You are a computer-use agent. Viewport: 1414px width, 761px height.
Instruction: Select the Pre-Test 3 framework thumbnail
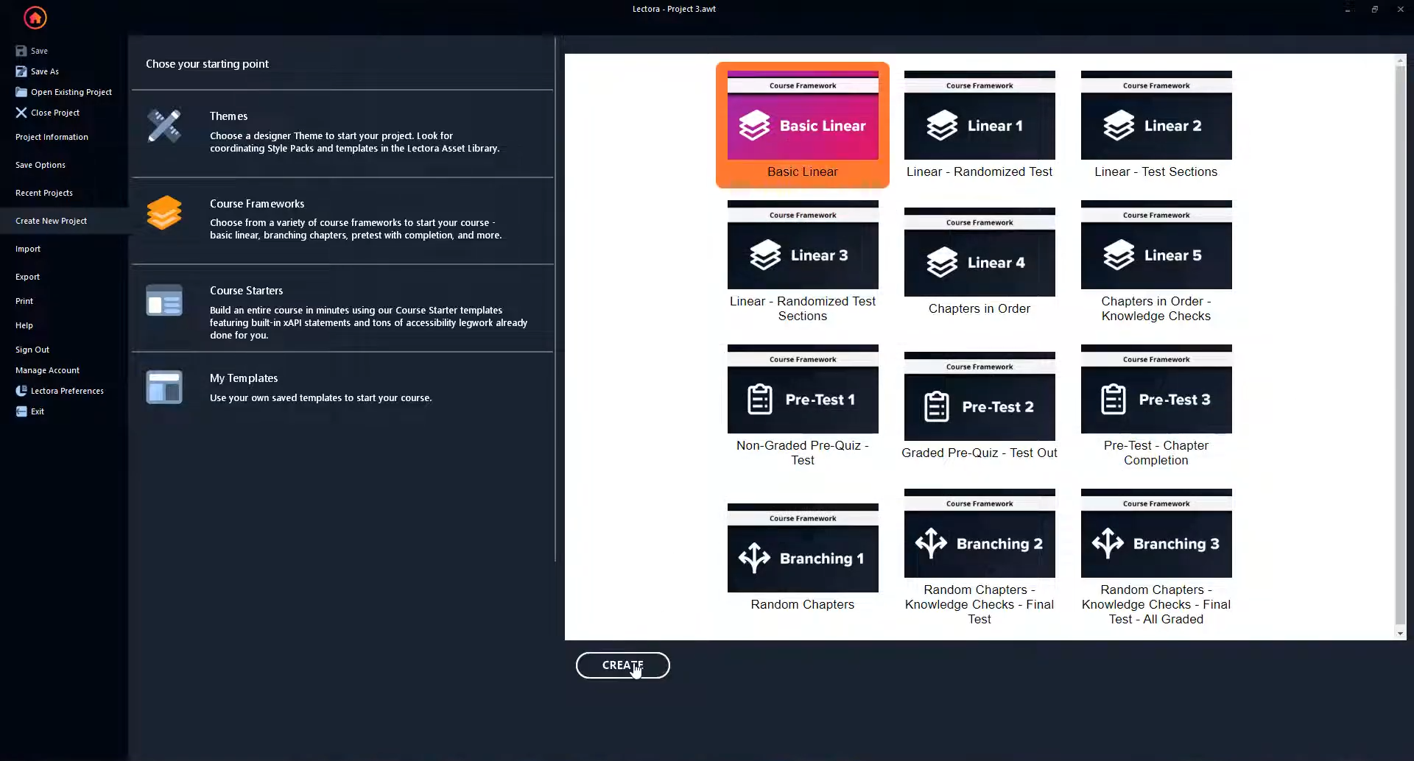click(1156, 389)
